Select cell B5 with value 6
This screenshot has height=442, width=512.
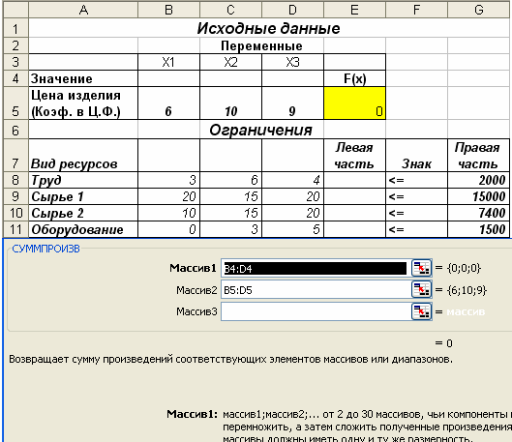coord(168,103)
